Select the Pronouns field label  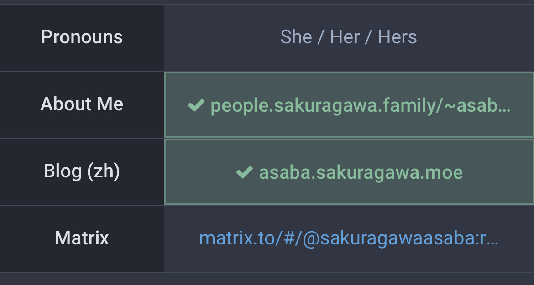pyautogui.click(x=82, y=37)
